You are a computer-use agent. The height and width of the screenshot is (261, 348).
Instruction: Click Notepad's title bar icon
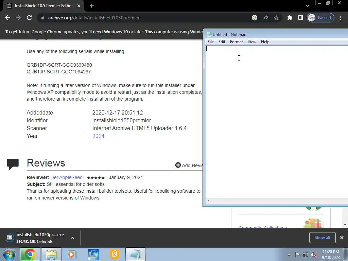pyautogui.click(x=209, y=34)
